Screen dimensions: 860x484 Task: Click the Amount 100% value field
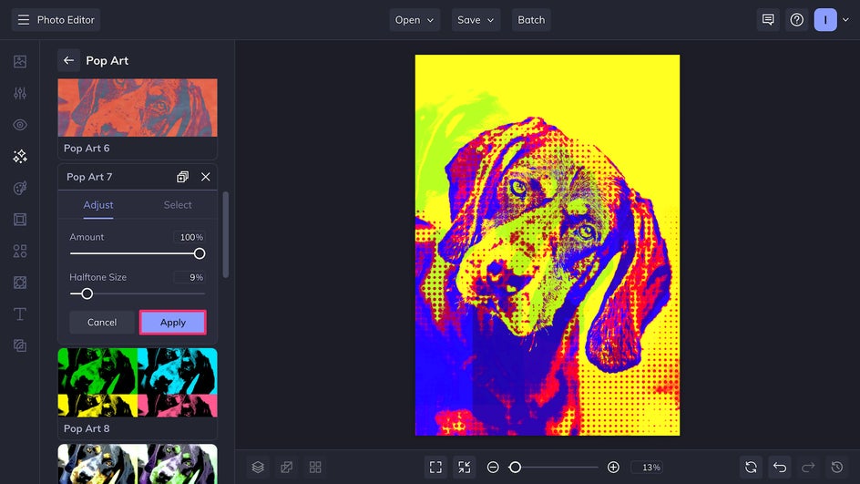coord(189,237)
